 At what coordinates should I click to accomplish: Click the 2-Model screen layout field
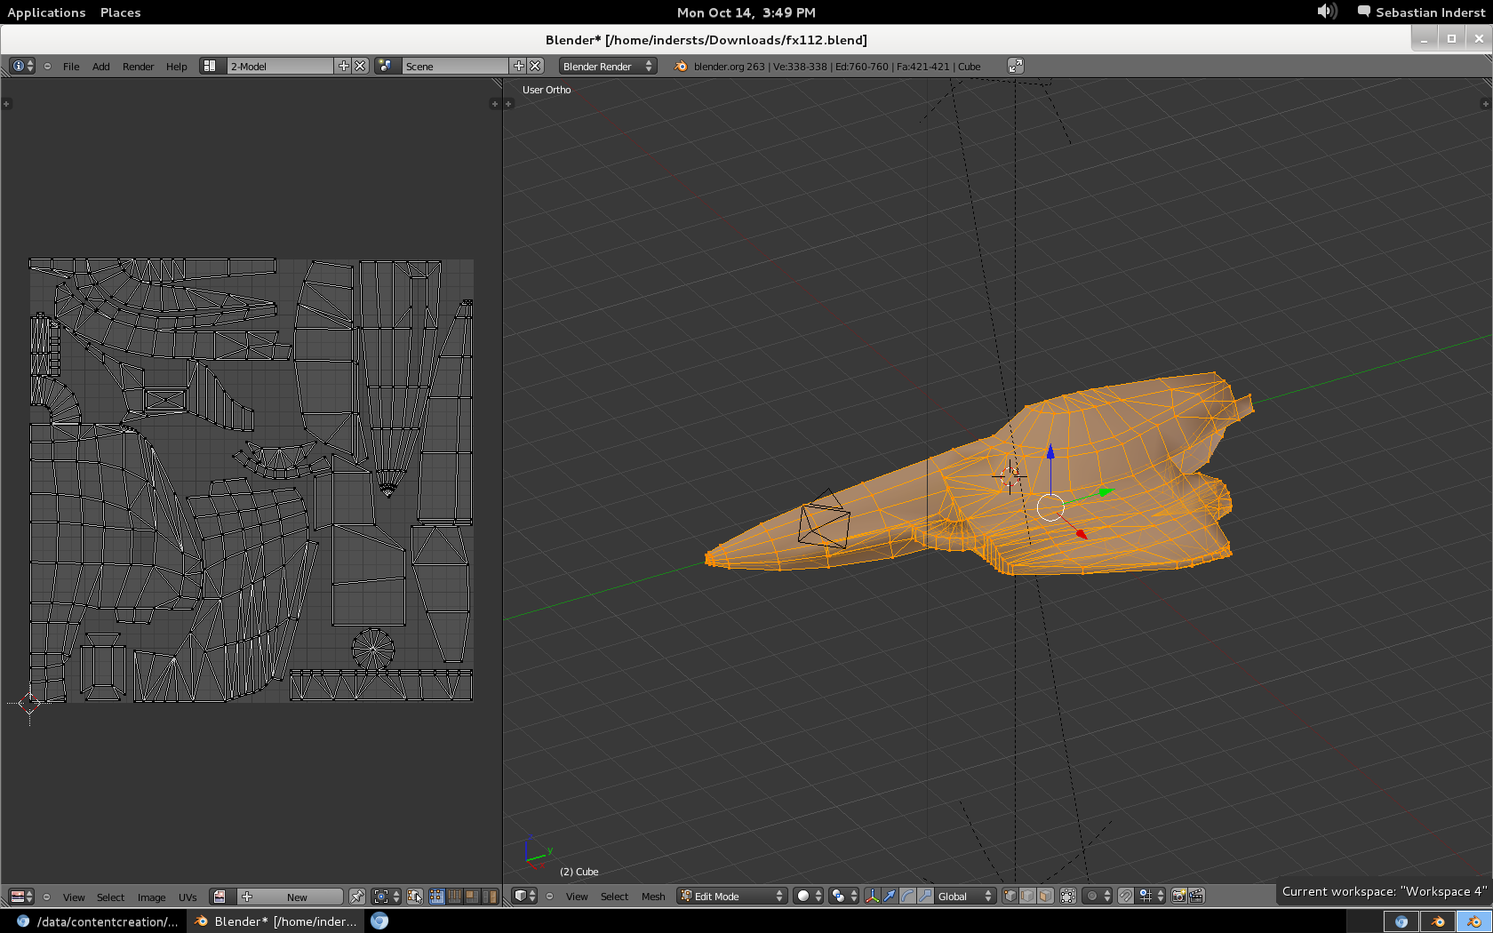[279, 66]
